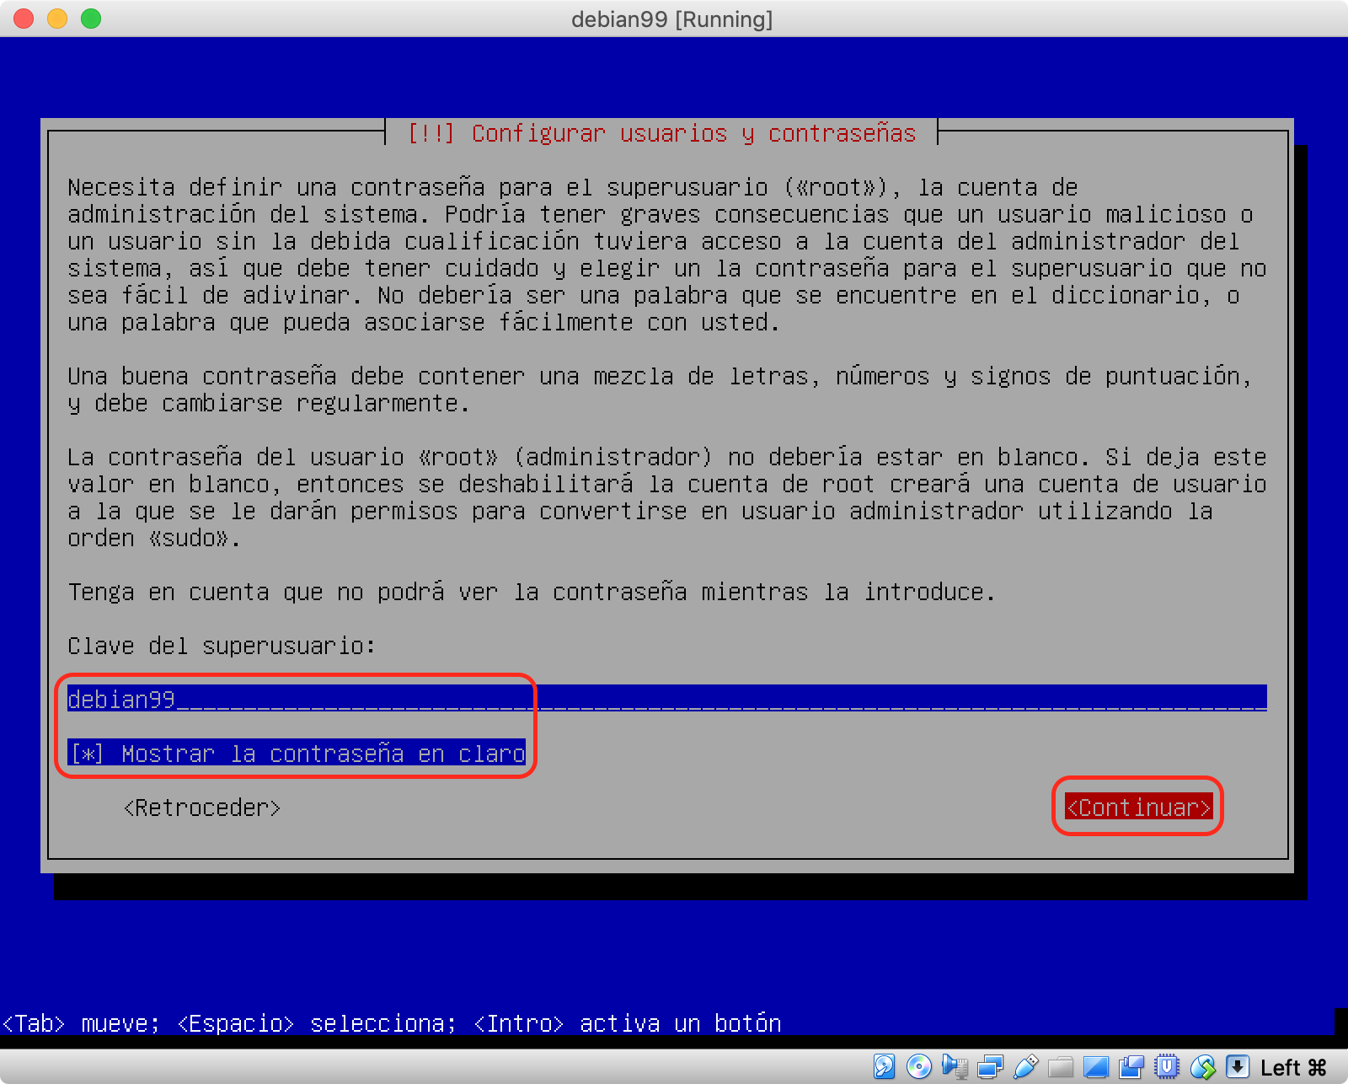
Task: Open the mouse integration status icon
Action: click(x=1202, y=1067)
